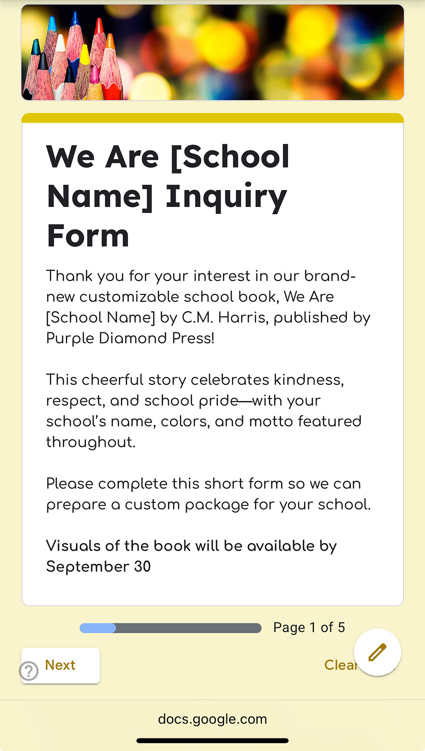Click the yellow accent bar atop the form card

[x=212, y=118]
